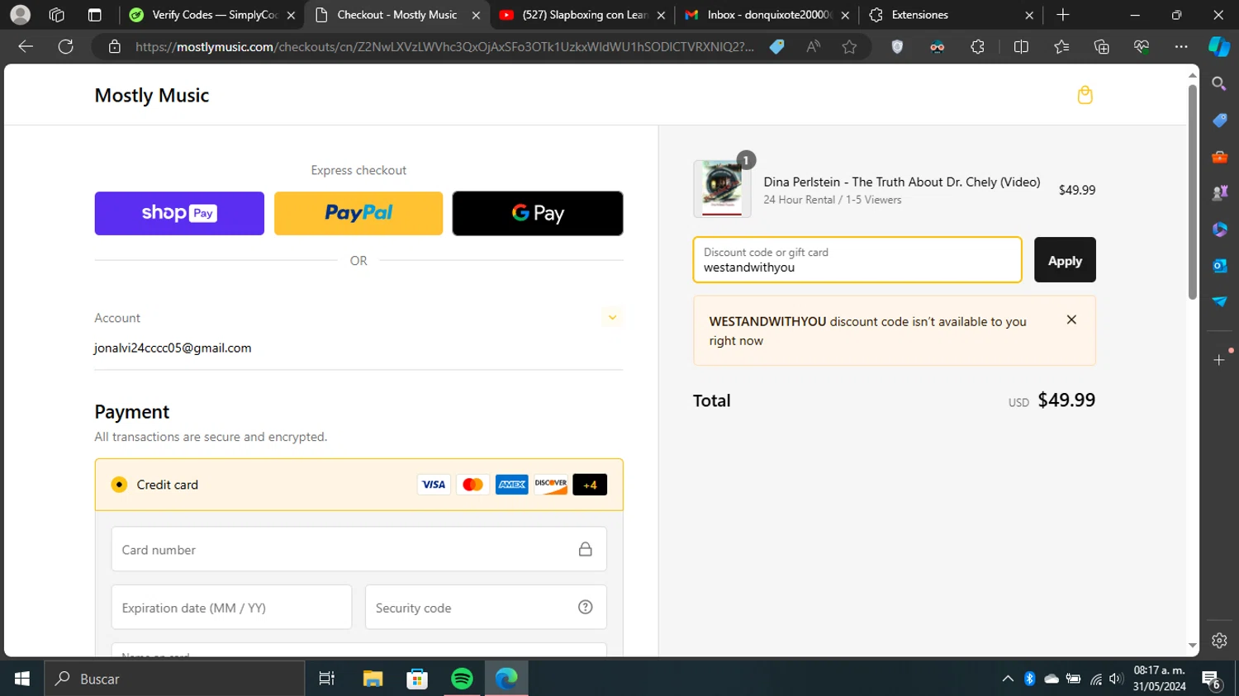The width and height of the screenshot is (1239, 696).
Task: Click the Dina Perlstein product thumbnail
Action: tap(722, 189)
